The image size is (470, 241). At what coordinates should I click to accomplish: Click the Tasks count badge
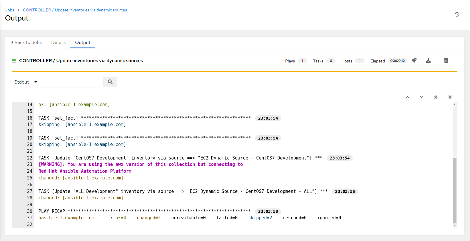click(x=331, y=61)
